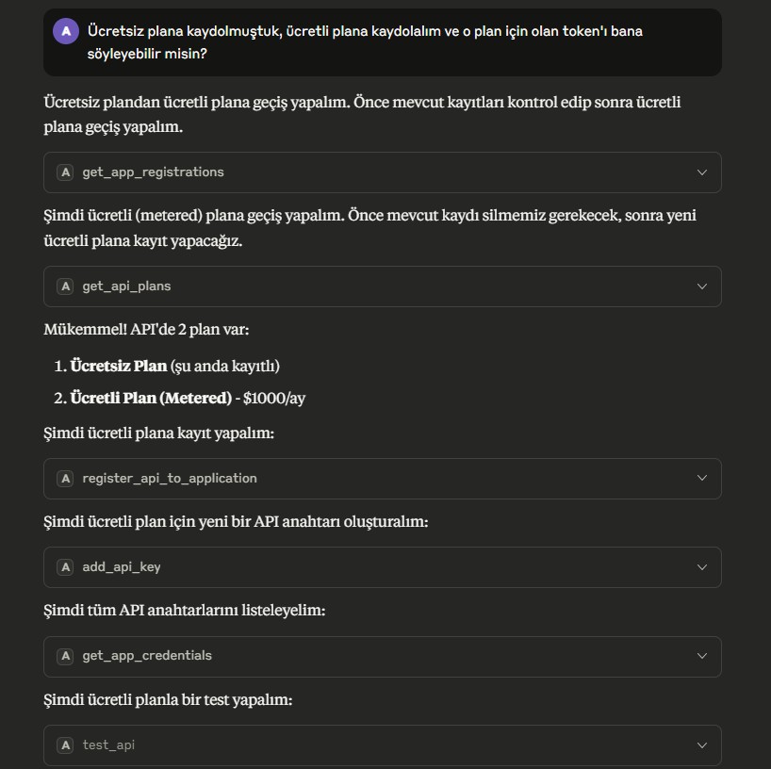Click the user message starting "Ücretsiz plana kaydolmuştuk"
The image size is (771, 769).
tap(377, 42)
